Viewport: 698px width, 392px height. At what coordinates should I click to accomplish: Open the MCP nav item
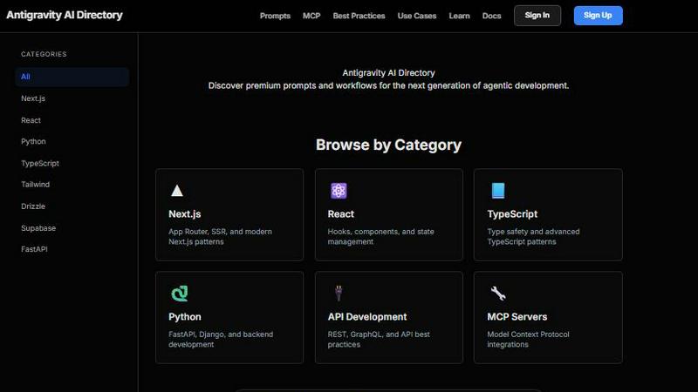point(311,16)
